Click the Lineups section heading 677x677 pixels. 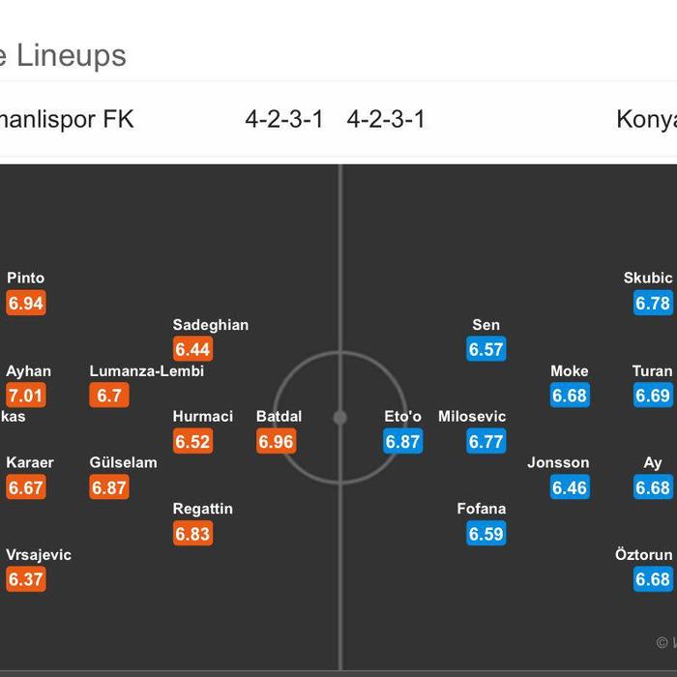(72, 56)
